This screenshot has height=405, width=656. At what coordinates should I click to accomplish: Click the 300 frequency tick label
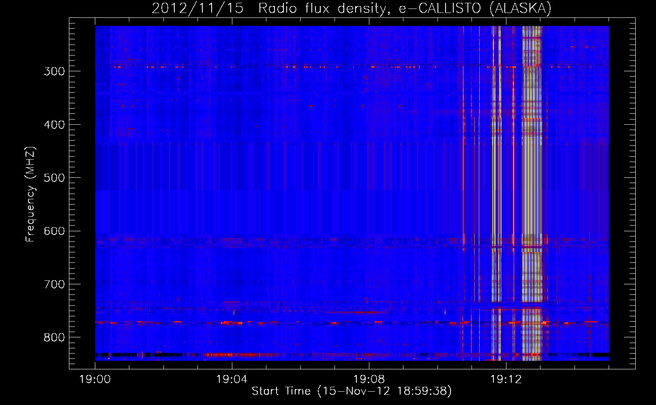tap(54, 71)
